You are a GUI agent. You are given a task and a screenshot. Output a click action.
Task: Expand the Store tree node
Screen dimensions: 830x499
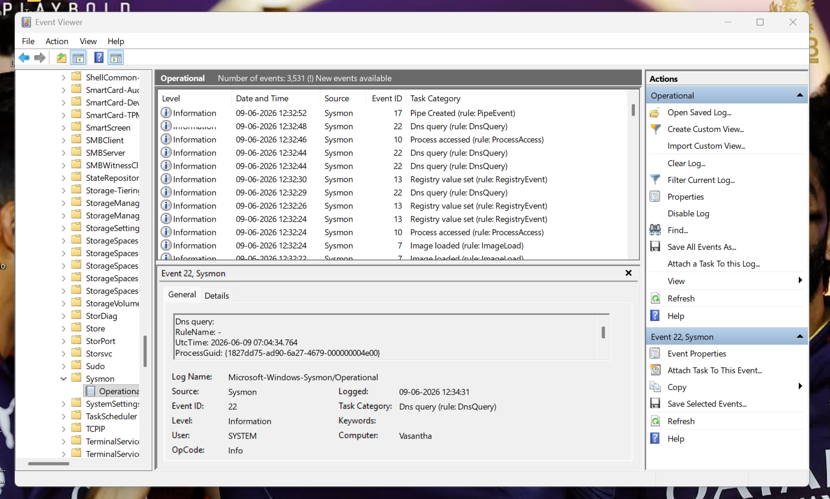64,328
